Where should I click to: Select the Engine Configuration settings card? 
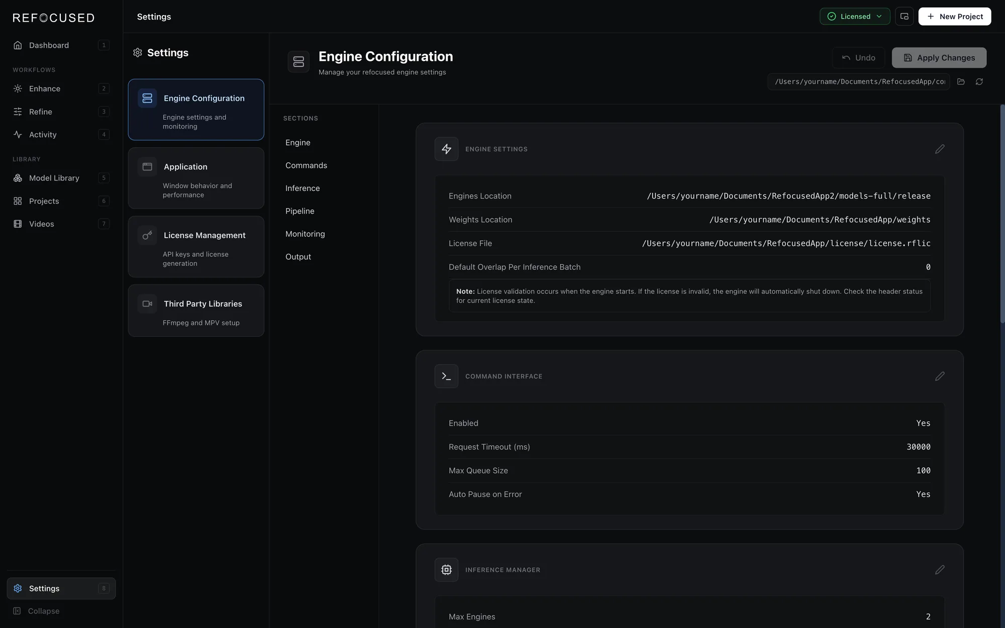coord(196,110)
